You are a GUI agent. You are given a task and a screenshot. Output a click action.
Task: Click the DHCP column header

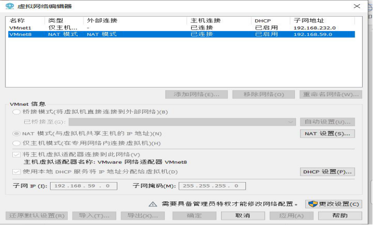[271, 20]
